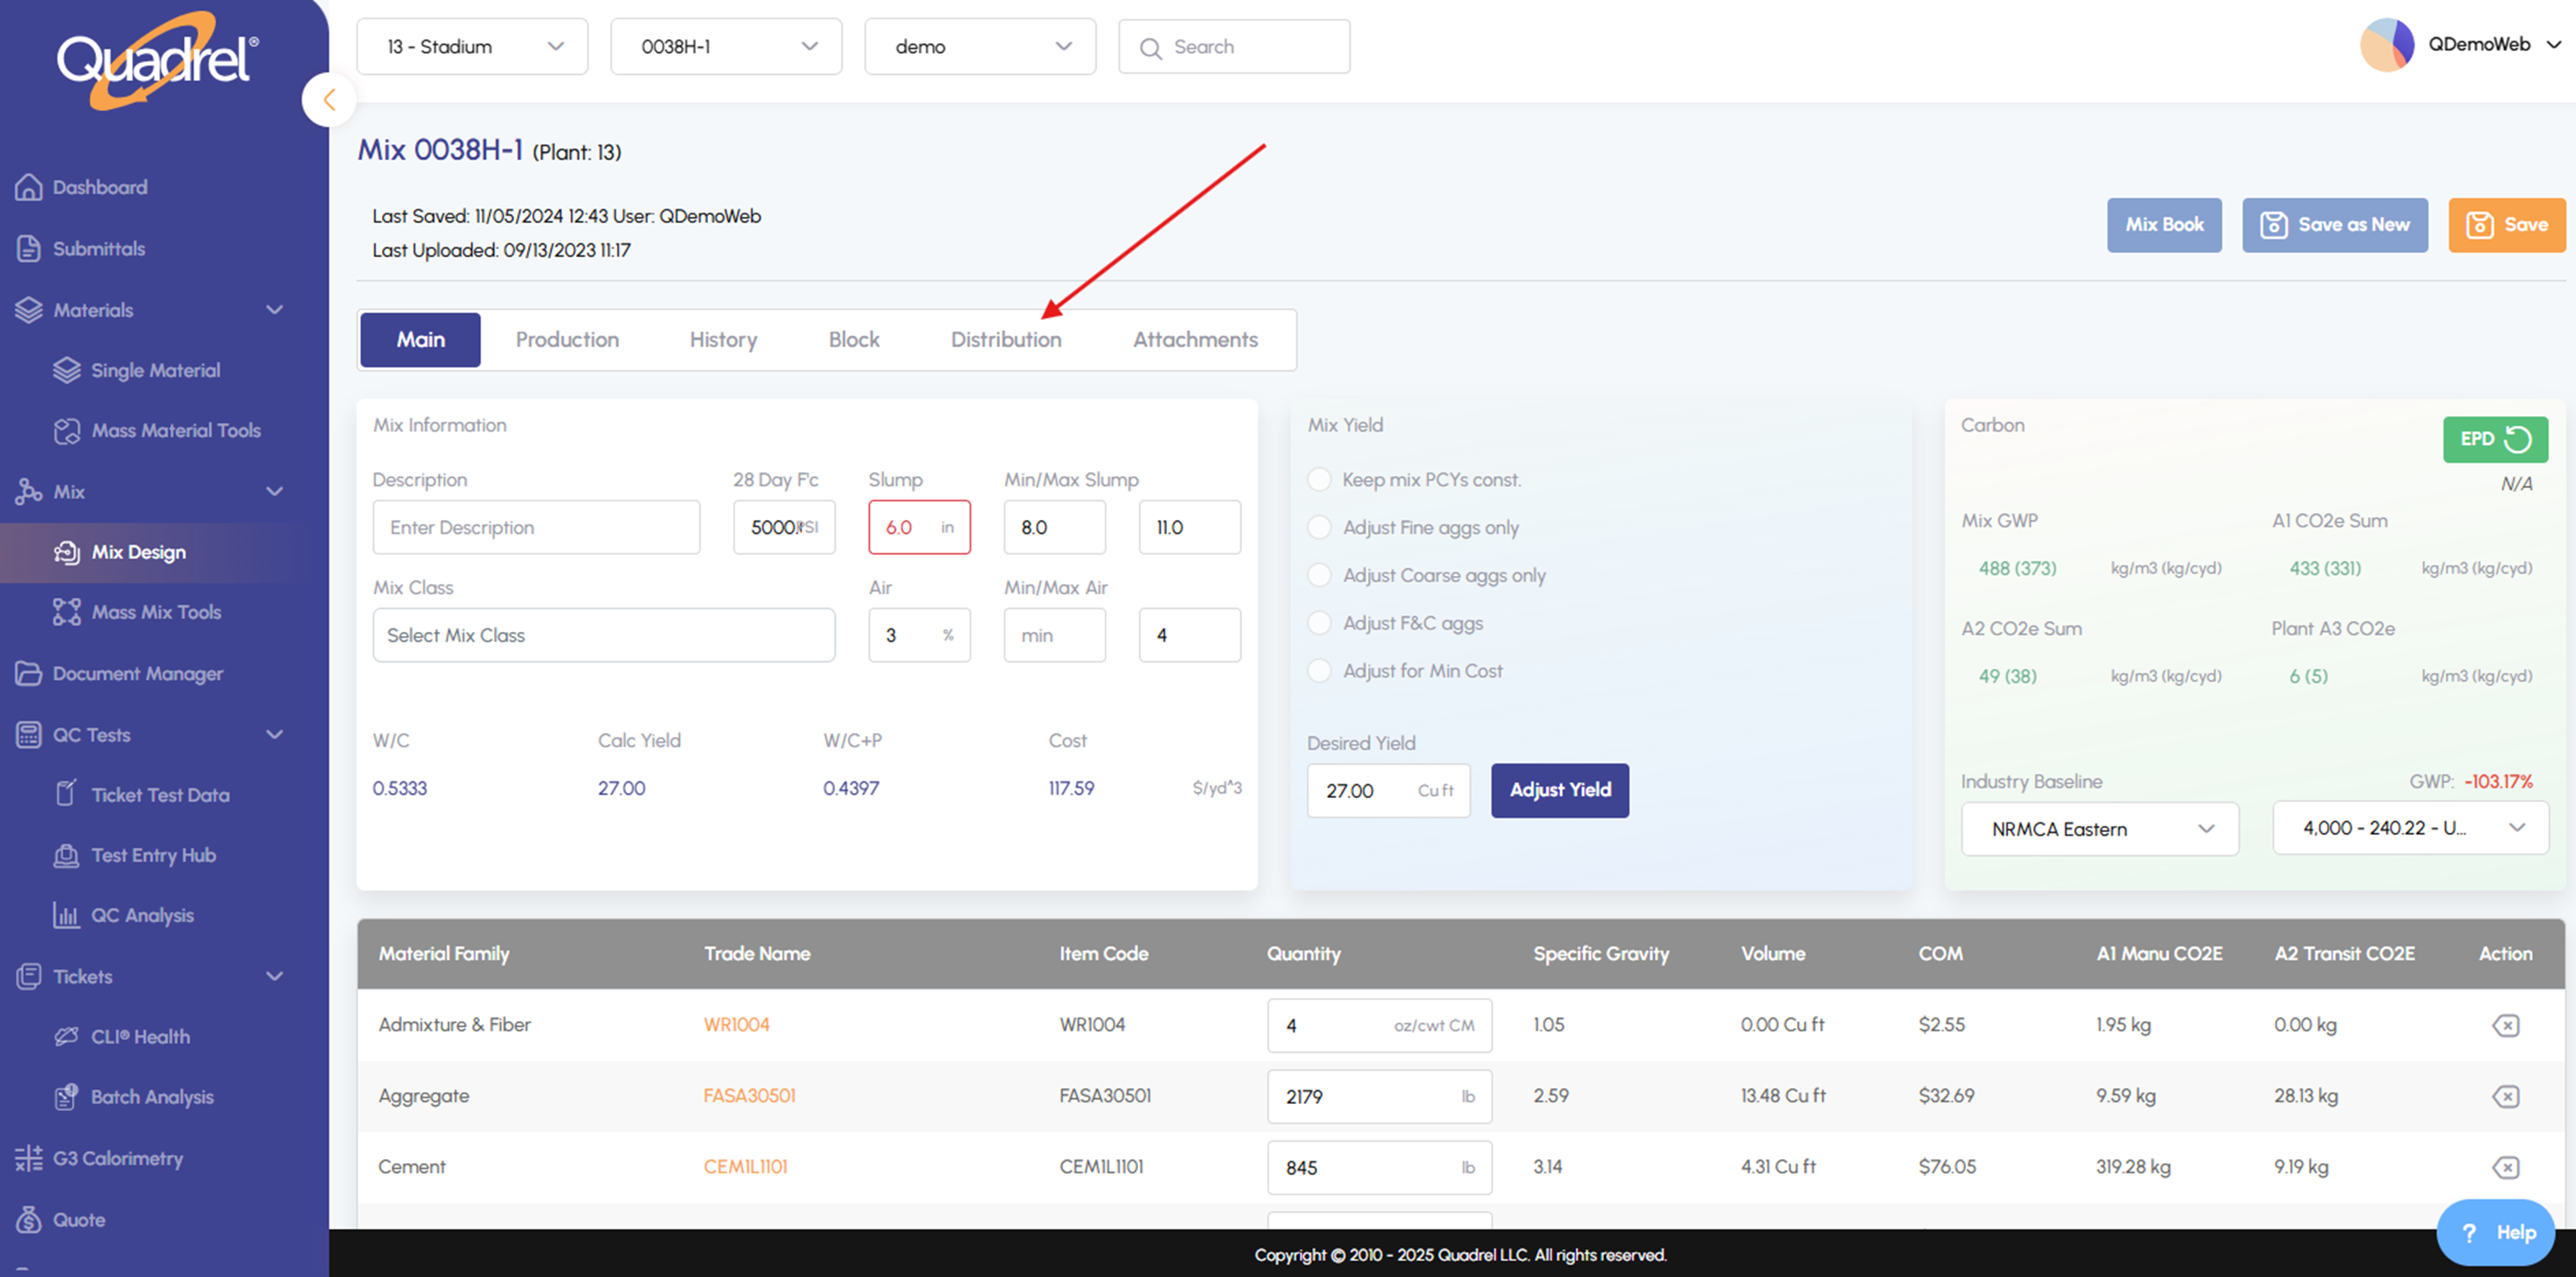The height and width of the screenshot is (1277, 2576).
Task: Open Mass Material Tools in sidebar
Action: point(175,431)
